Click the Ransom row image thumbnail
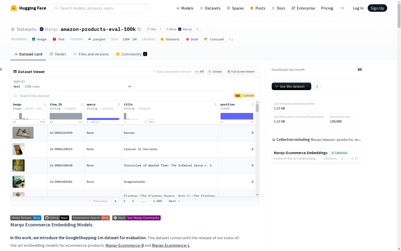The width and height of the screenshot is (401, 251). click(23, 133)
